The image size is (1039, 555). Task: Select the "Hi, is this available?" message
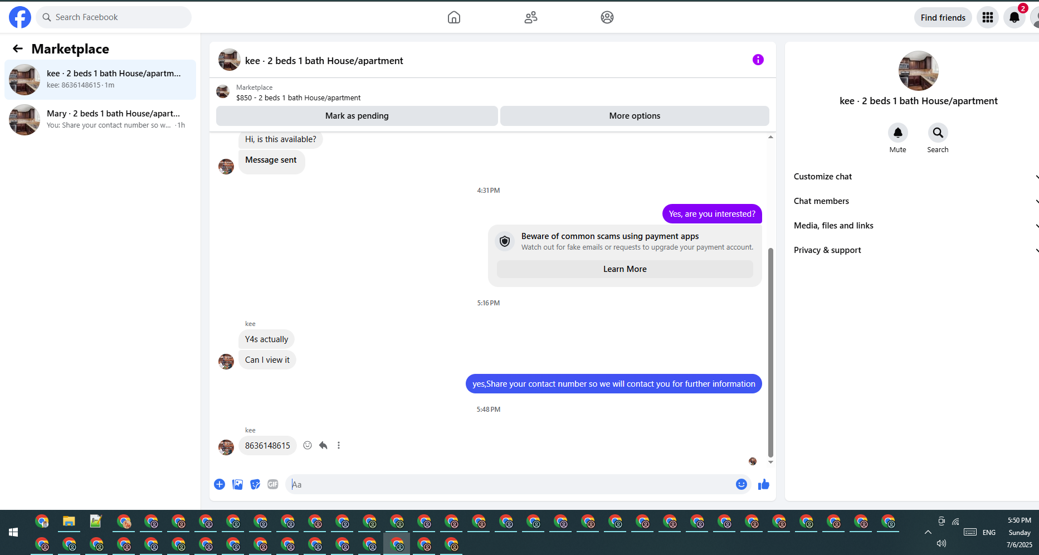pyautogui.click(x=281, y=139)
